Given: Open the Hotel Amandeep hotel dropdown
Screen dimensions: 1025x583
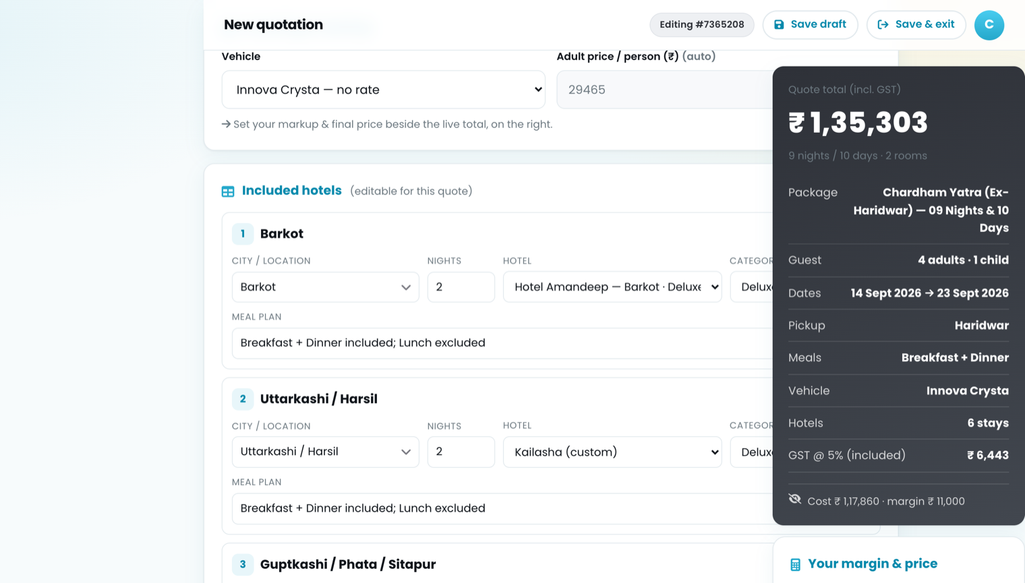Looking at the screenshot, I should pyautogui.click(x=612, y=287).
